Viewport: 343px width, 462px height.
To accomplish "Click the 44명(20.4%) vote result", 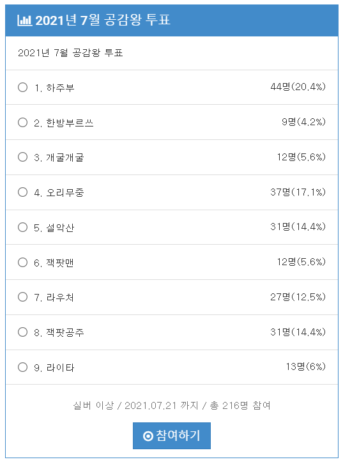I will coord(298,87).
